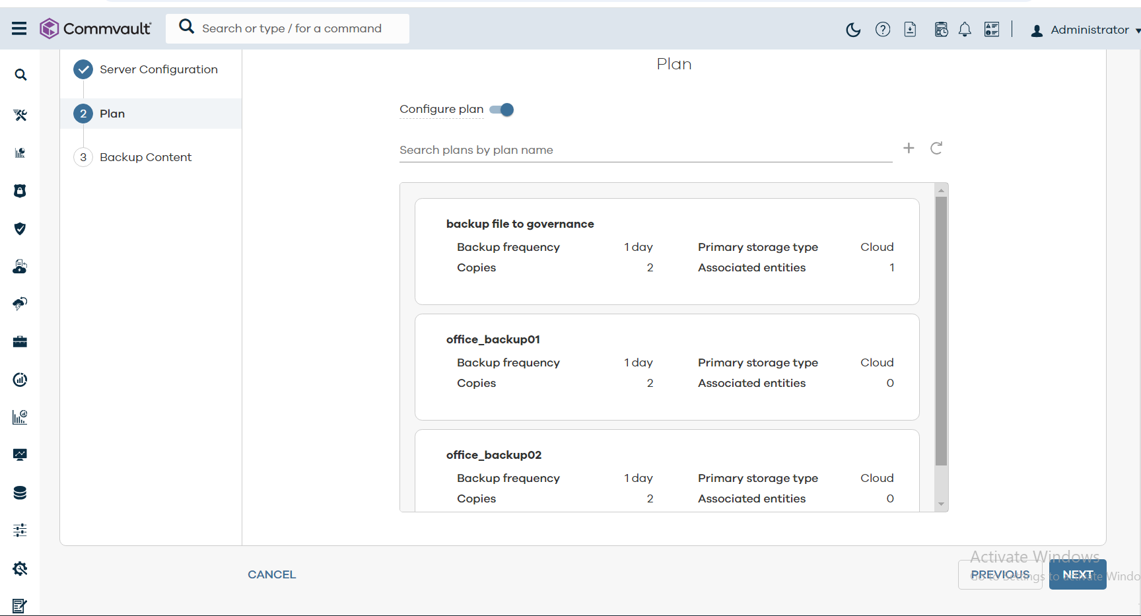Screen dimensions: 1141x616
Task: Expand the Administrator user dropdown
Action: [1086, 30]
